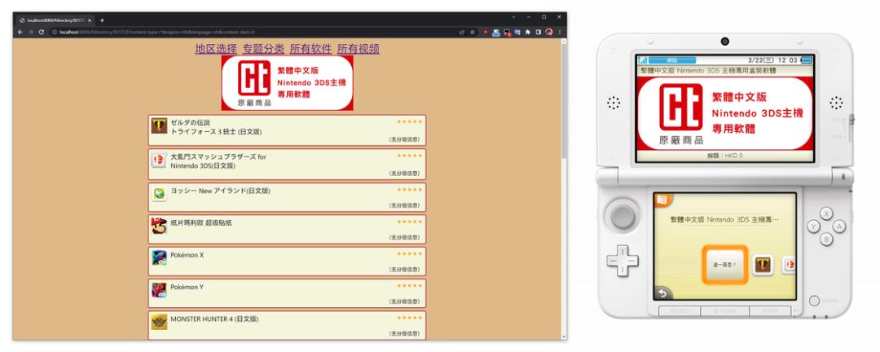Click the 餘額 HKD 0 balance text
Image resolution: width=880 pixels, height=352 pixels.
[724, 156]
